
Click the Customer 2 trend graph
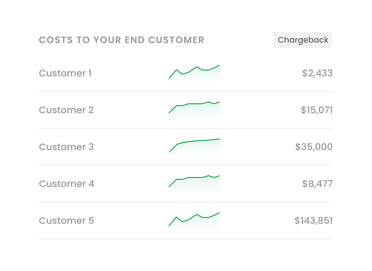click(194, 108)
